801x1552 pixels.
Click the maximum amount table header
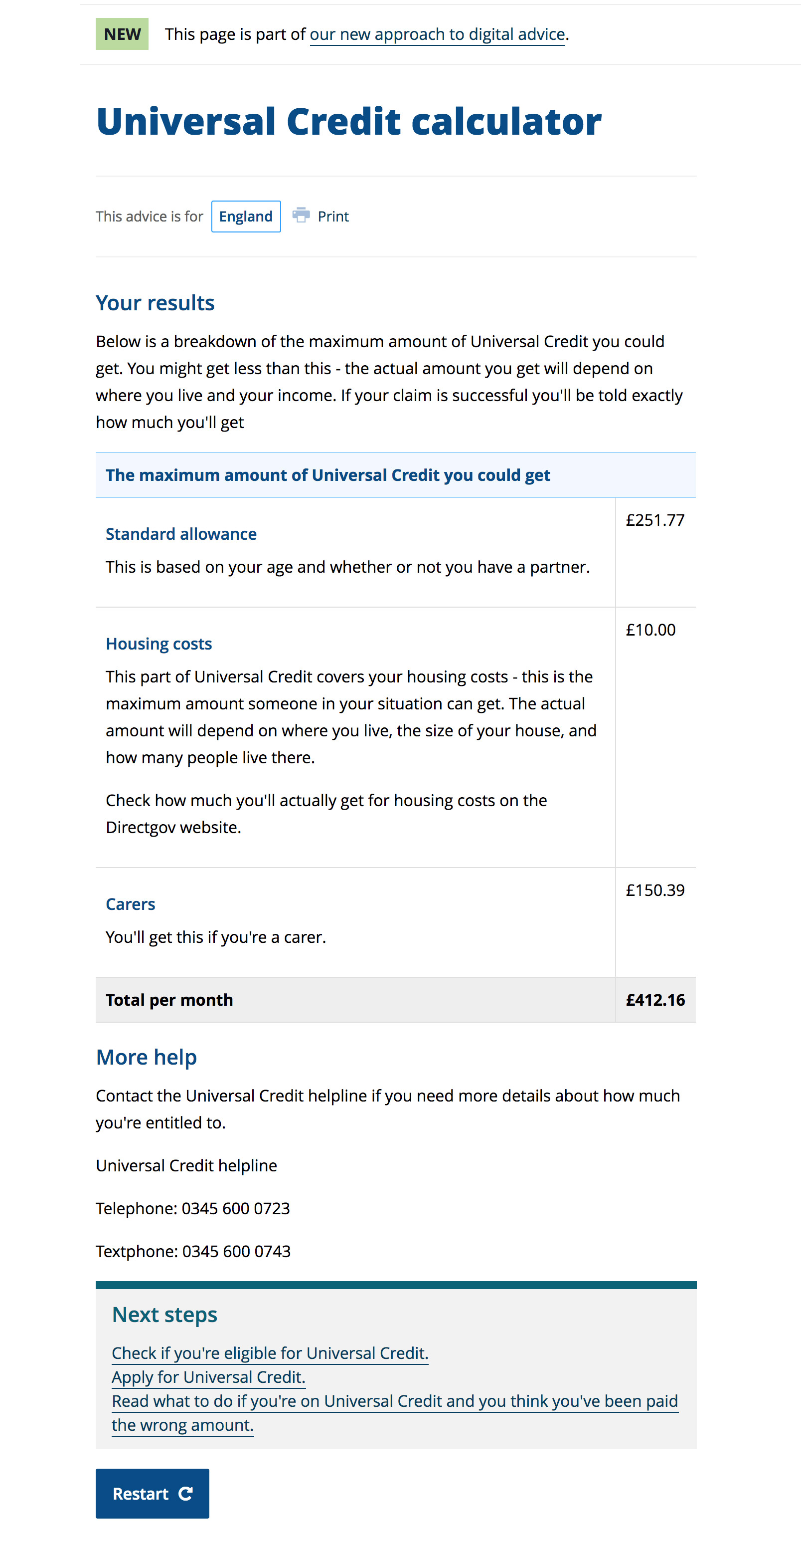[x=328, y=475]
